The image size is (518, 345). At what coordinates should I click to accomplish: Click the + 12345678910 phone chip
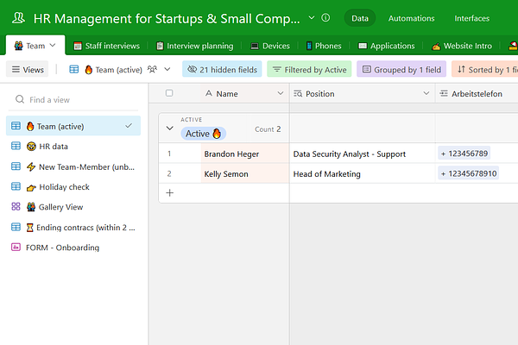coord(469,173)
